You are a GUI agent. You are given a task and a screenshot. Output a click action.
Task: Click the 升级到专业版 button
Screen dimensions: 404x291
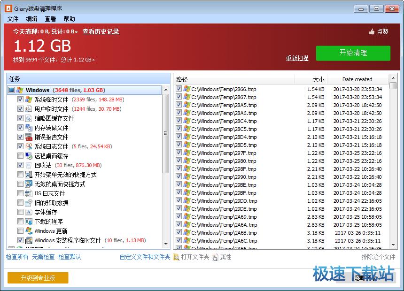tap(38, 278)
